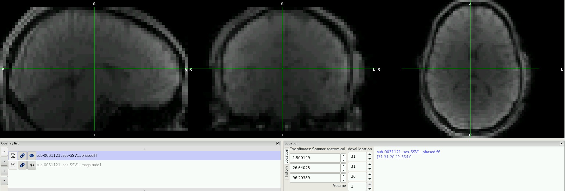This screenshot has height=191, width=565.
Task: Close the Overlay list panel
Action: (x=278, y=143)
